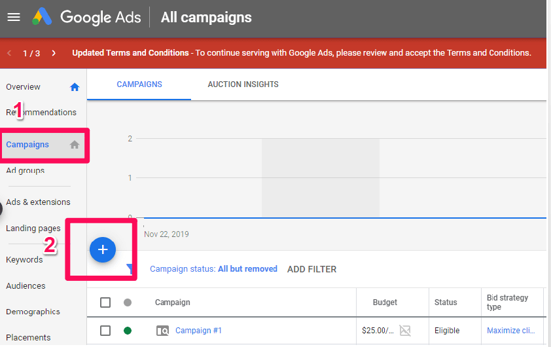Screen dimensions: 551x347
Task: Sort by the Campaign column header
Action: pos(173,302)
